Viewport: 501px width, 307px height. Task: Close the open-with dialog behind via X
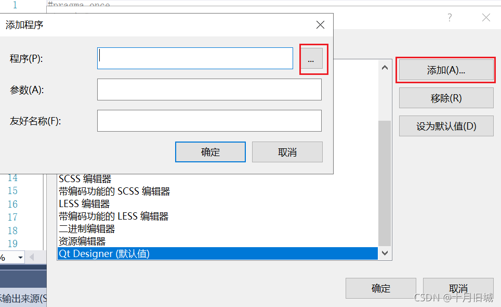click(x=486, y=17)
